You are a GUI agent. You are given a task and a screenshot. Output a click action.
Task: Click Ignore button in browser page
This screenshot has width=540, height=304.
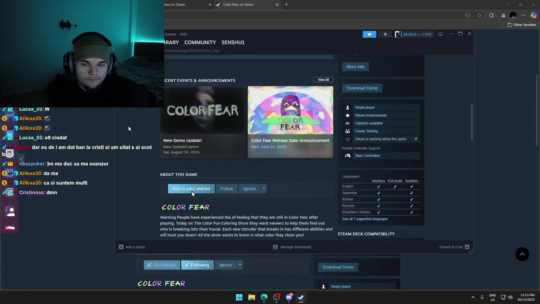pos(225,265)
